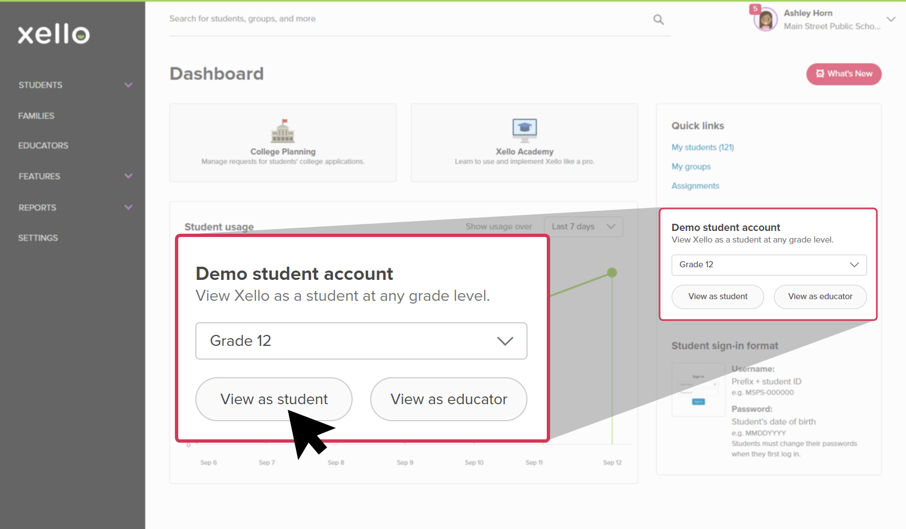
Task: Open the FAMILIES sidebar menu item
Action: pos(36,115)
